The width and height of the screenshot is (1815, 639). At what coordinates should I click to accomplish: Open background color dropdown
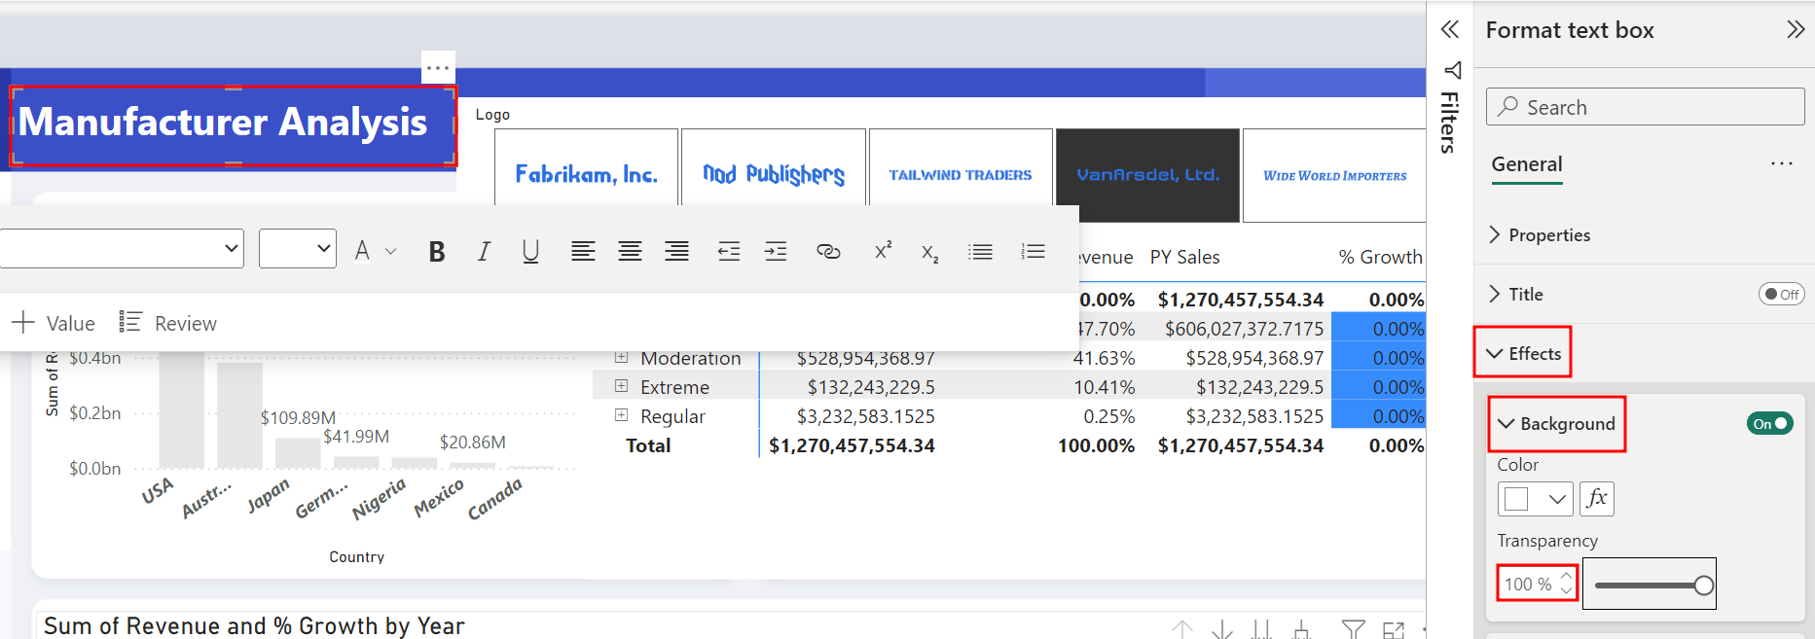[x=1535, y=499]
